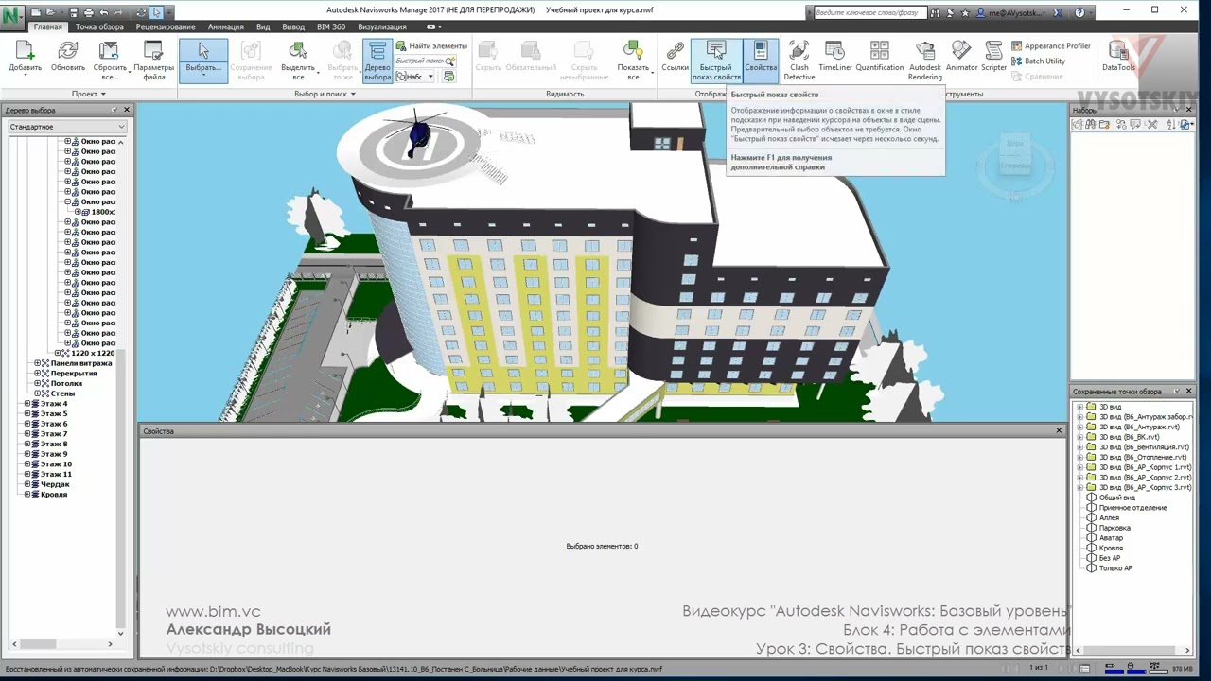This screenshot has height=681, width=1211.
Task: Select the Этаж 10 tree item
Action: (56, 464)
